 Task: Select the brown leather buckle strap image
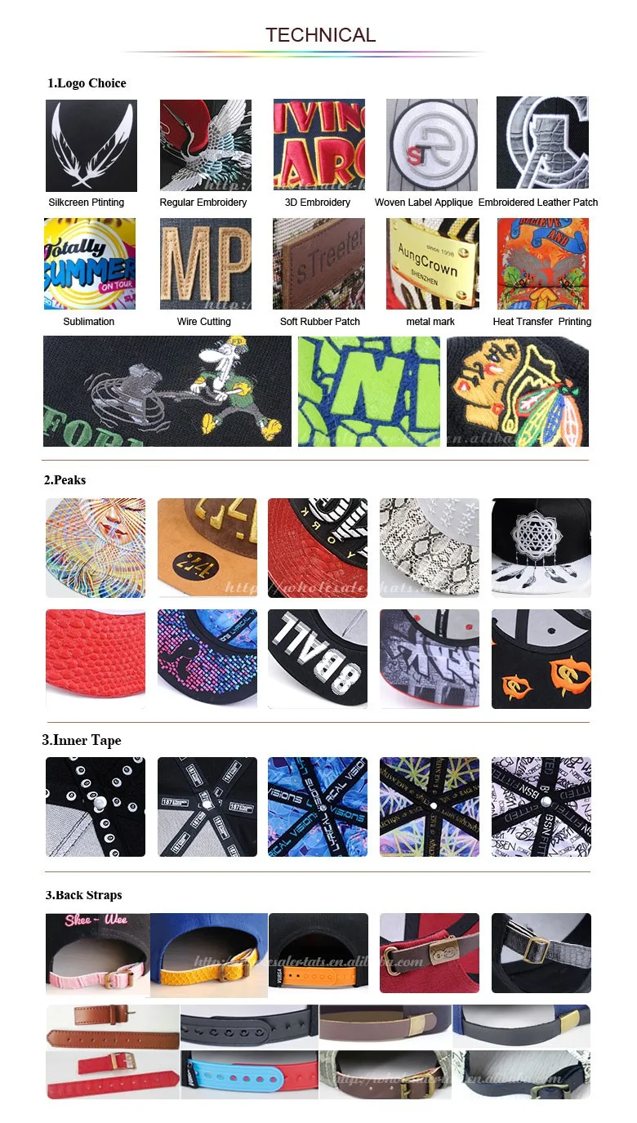(x=113, y=1027)
